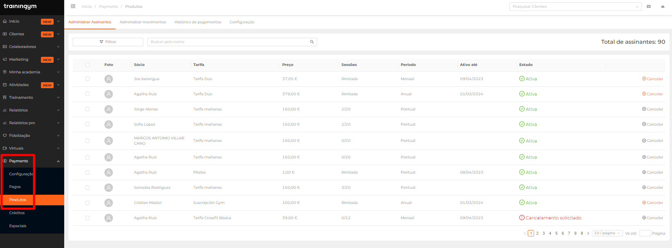The height and width of the screenshot is (248, 672).
Task: Expand the Fidelização menu chevron
Action: [x=58, y=135]
